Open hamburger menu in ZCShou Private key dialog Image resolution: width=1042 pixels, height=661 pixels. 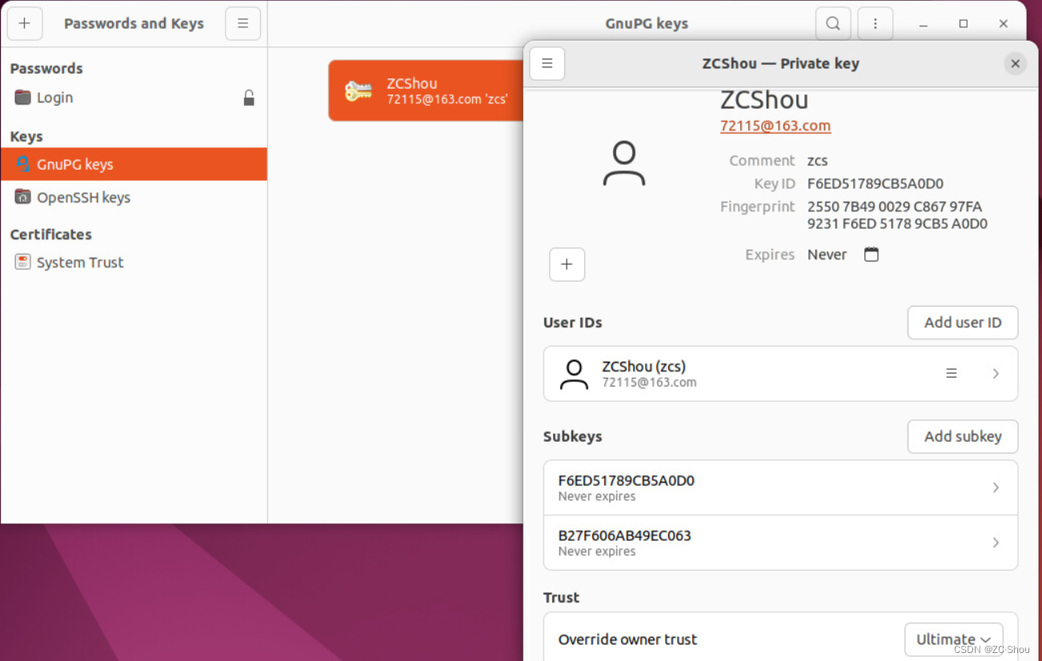point(547,63)
